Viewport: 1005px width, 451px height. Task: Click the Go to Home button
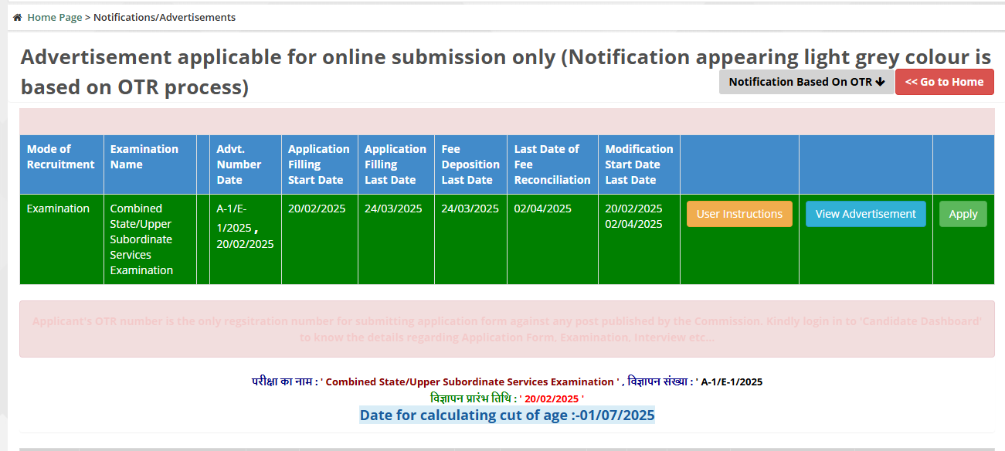[x=944, y=82]
